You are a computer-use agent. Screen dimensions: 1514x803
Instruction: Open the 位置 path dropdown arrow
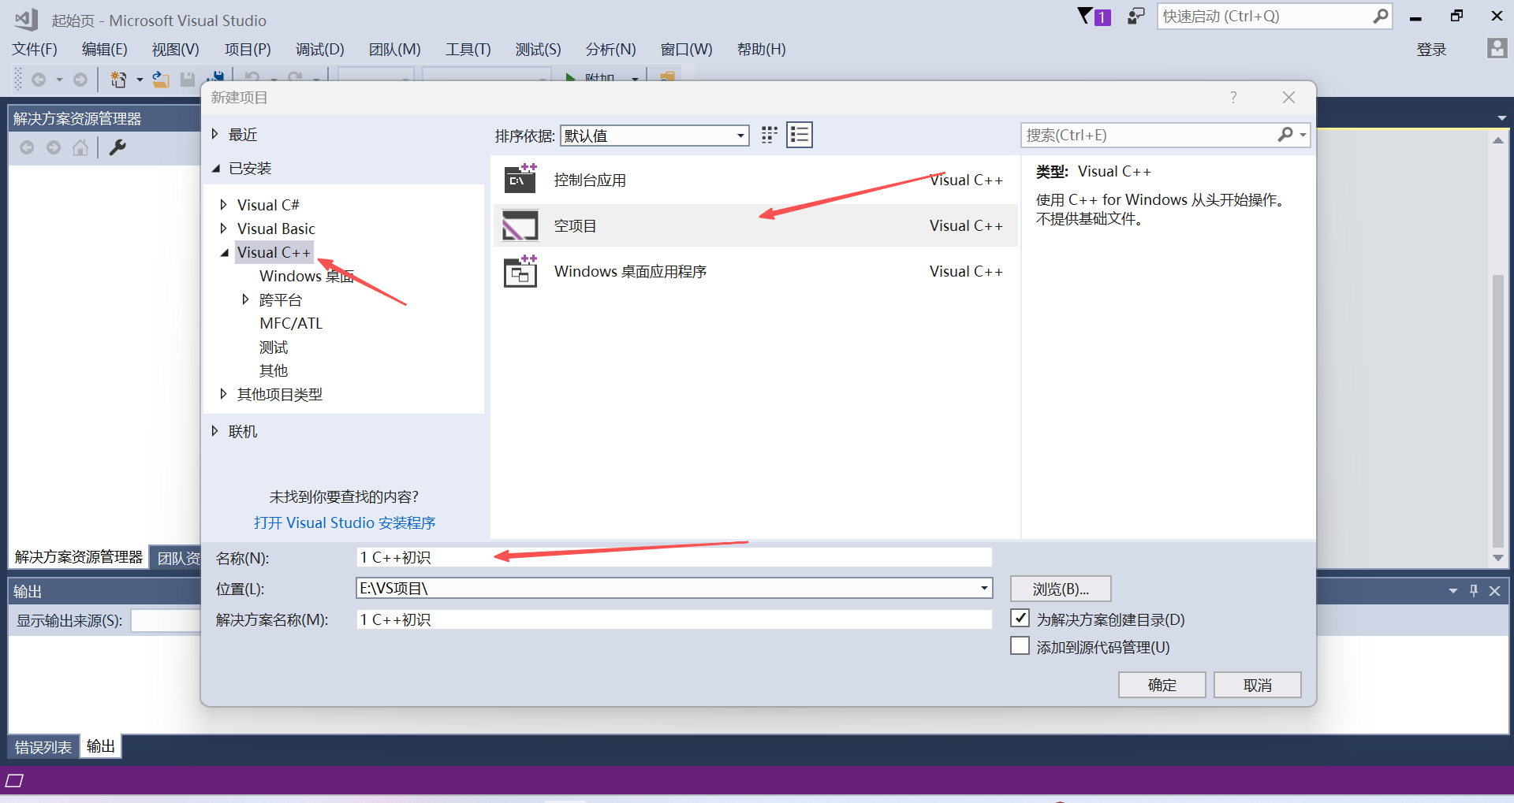[983, 589]
